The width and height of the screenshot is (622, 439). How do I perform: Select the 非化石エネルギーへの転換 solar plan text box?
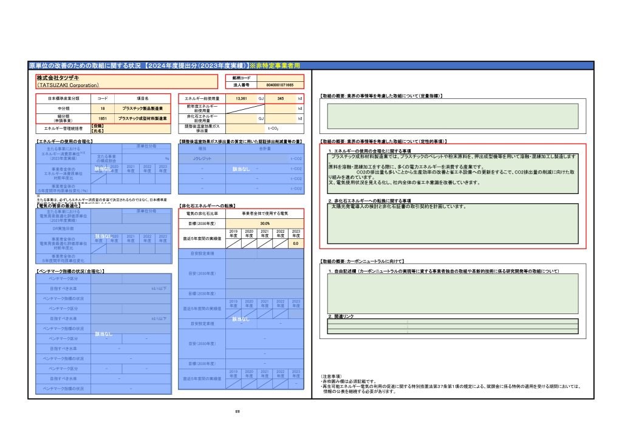pyautogui.click(x=453, y=223)
